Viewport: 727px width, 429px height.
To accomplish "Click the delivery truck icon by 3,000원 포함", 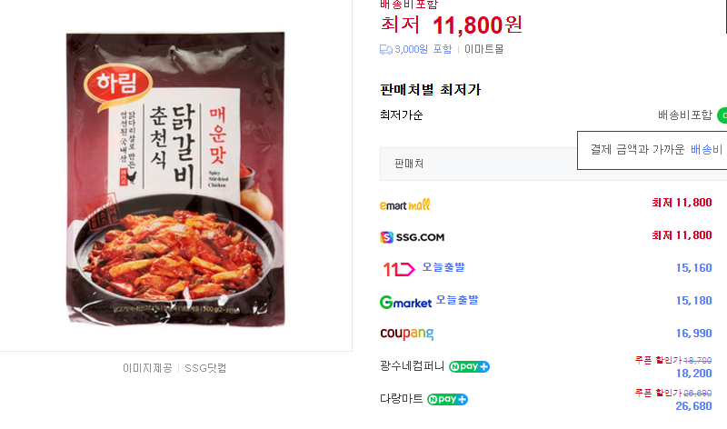I will (x=385, y=49).
